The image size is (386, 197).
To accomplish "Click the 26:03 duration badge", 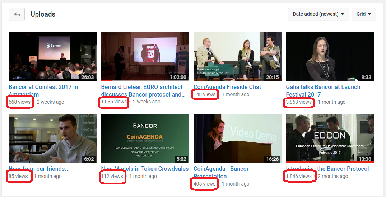I will click(88, 77).
